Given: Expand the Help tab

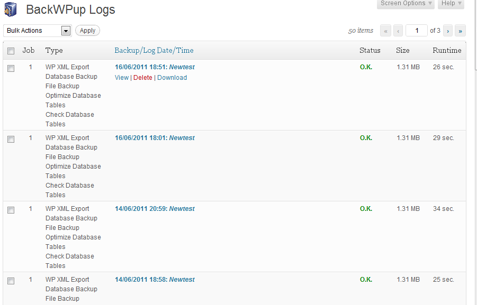Looking at the screenshot, I should pos(451,4).
